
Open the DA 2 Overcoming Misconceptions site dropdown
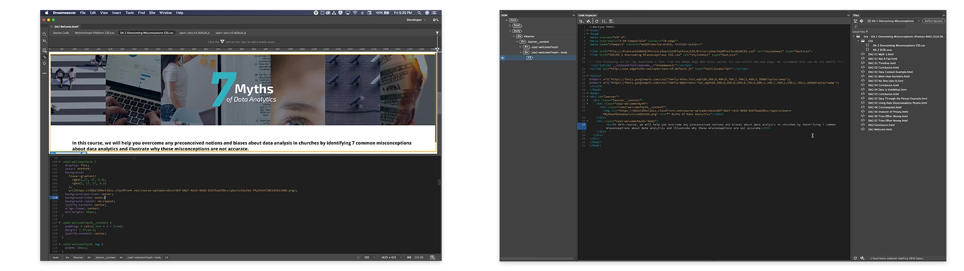tap(894, 21)
